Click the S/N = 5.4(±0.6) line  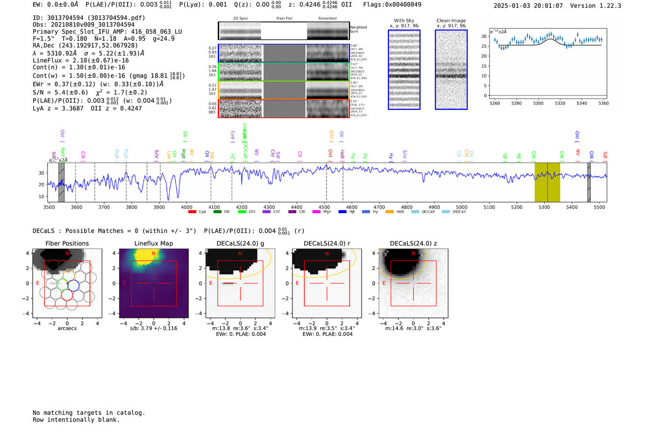click(90, 92)
